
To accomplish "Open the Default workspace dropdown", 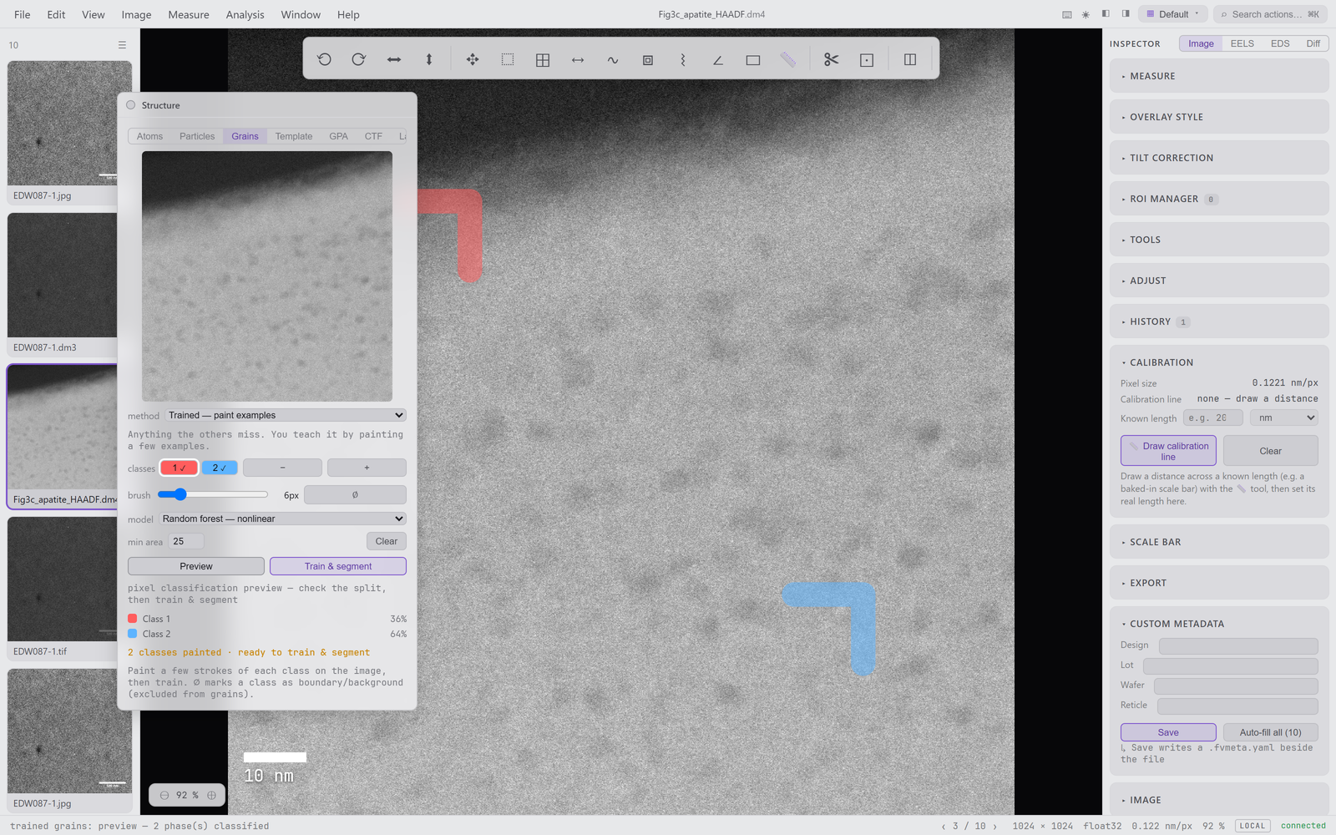I will click(x=1173, y=14).
